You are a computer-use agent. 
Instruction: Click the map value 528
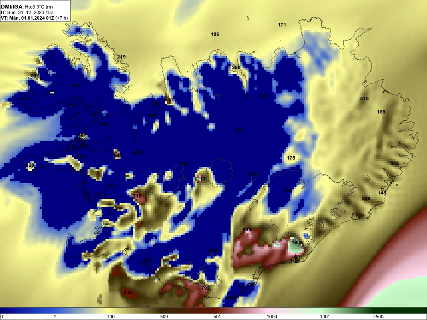click(366, 199)
